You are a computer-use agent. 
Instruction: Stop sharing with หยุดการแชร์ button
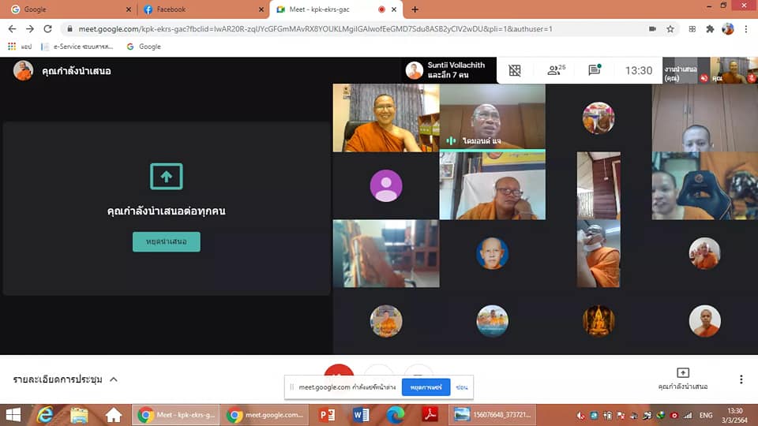click(426, 387)
